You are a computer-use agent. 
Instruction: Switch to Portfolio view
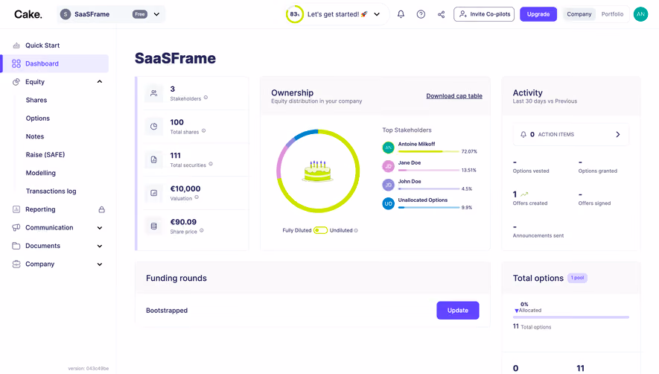[612, 14]
